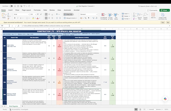Click the Home icon in title bar

click(x=15, y=6)
